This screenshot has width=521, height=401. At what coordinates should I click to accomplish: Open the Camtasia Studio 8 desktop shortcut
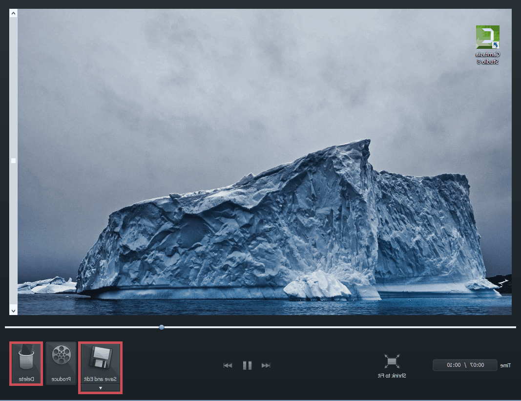pos(488,37)
